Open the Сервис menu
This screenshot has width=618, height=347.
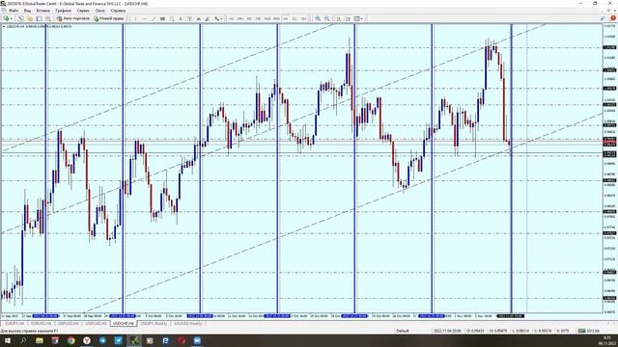click(x=83, y=11)
